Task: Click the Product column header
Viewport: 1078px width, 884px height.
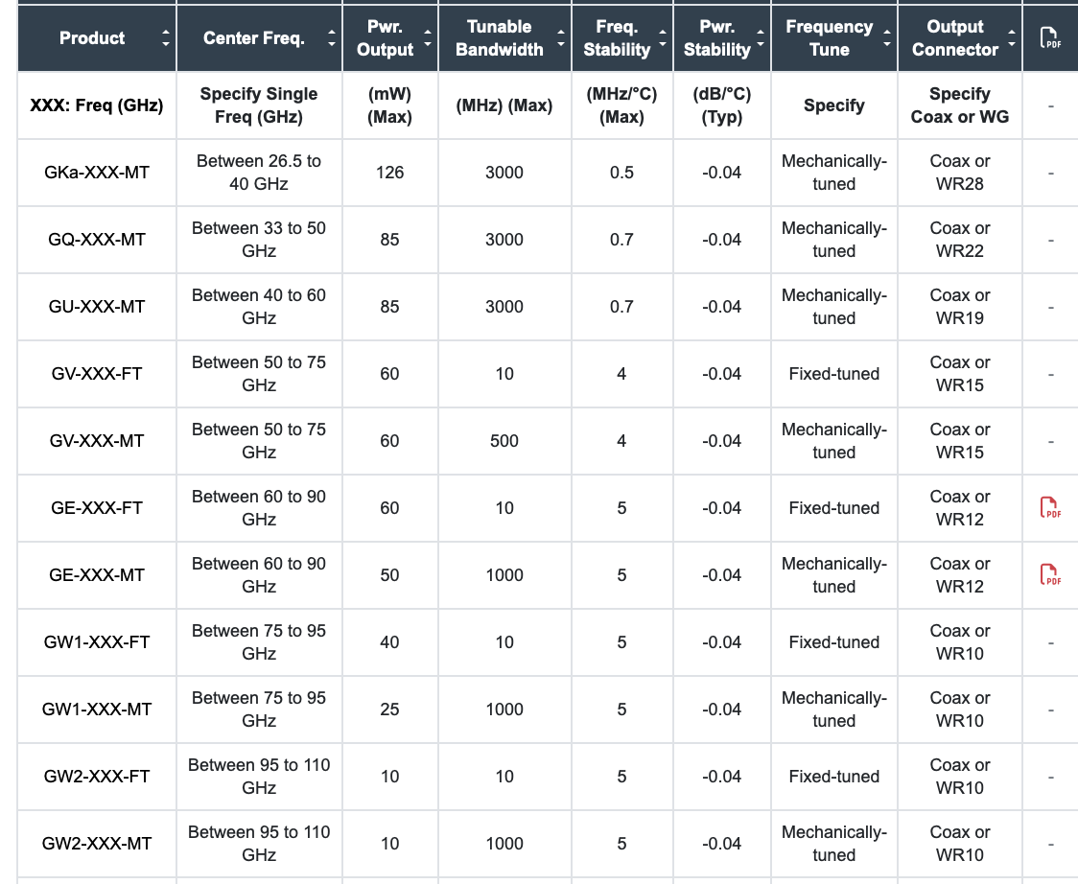Action: [x=92, y=38]
